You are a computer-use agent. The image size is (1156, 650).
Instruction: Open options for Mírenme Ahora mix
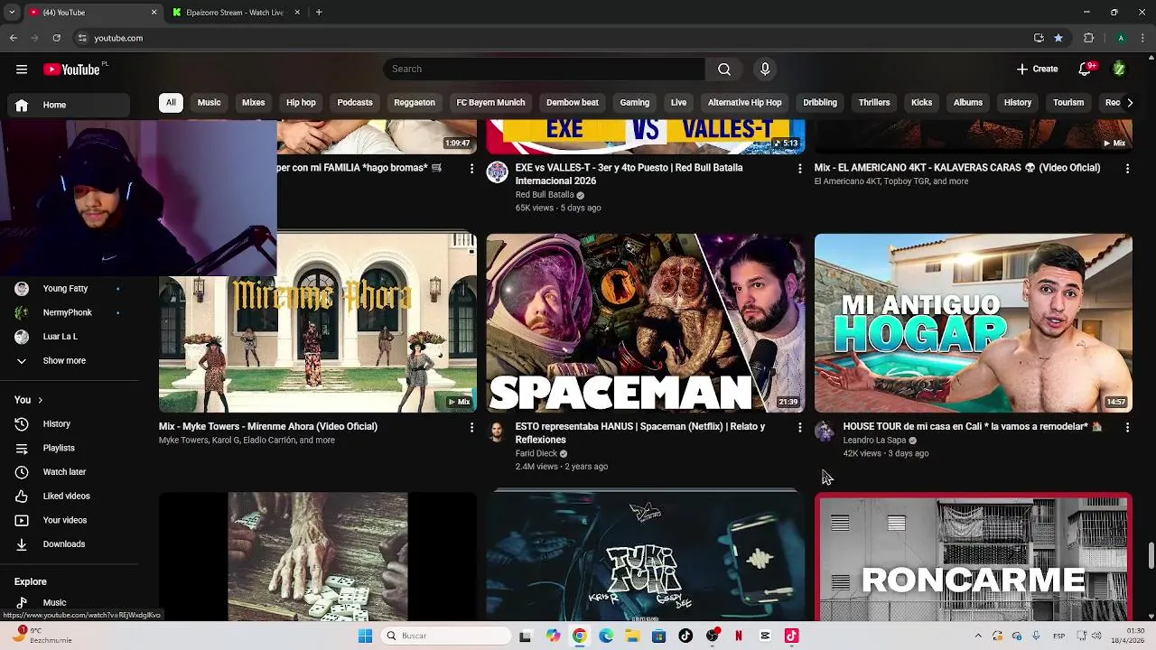click(471, 427)
